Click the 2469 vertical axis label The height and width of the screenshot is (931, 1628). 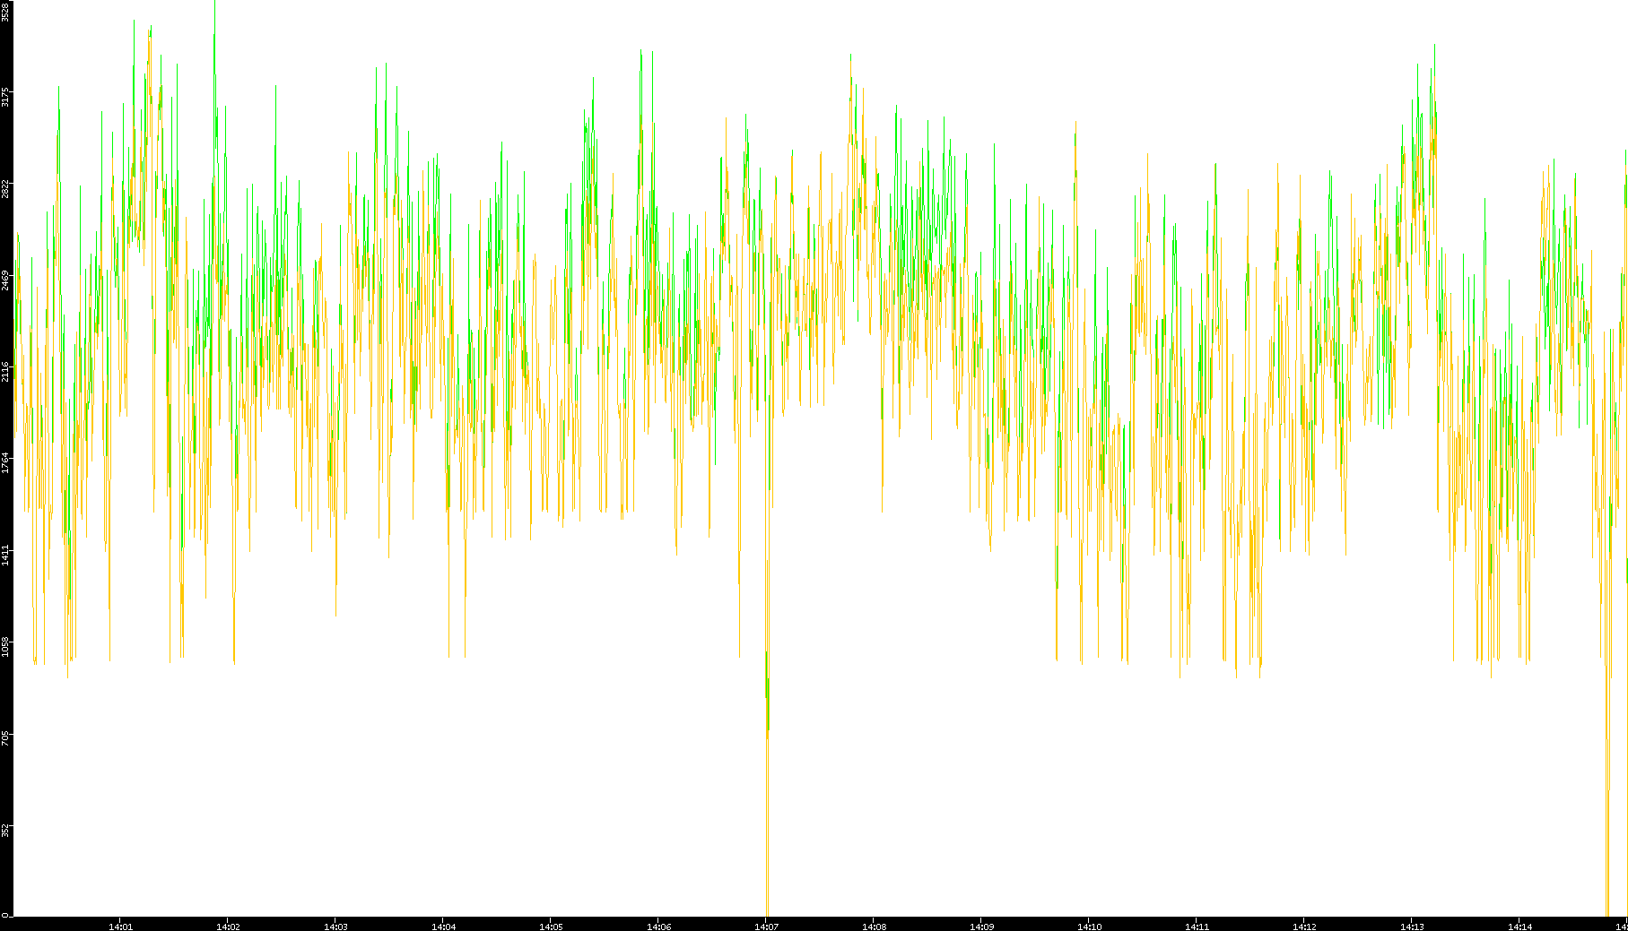6,280
